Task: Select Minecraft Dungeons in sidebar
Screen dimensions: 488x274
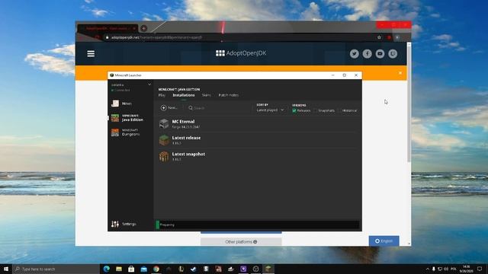Action: [126, 132]
